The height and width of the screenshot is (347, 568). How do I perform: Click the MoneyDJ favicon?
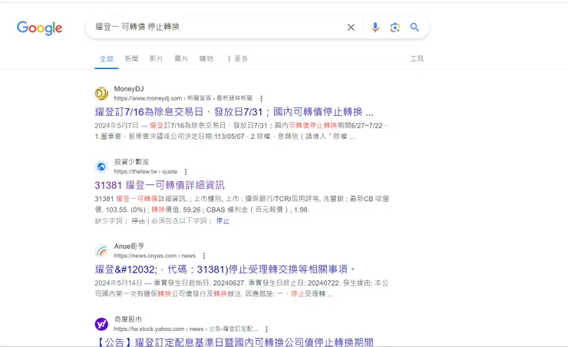(101, 94)
